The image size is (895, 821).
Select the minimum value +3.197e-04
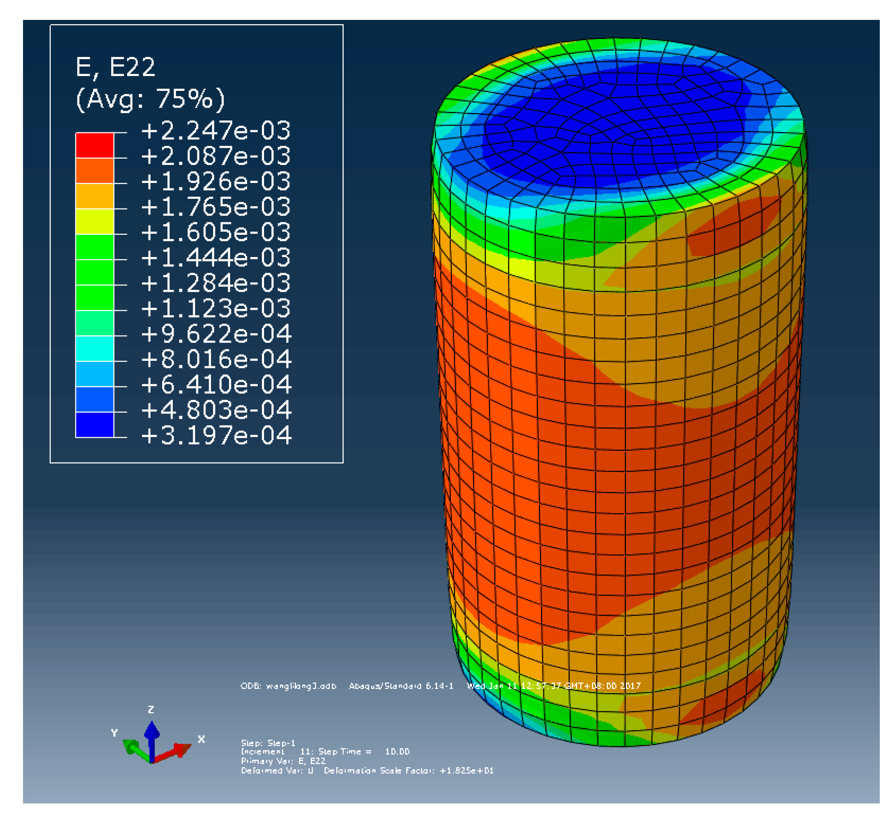216,435
